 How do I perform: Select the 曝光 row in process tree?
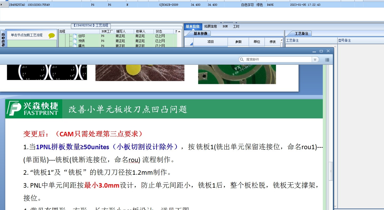click(x=118, y=46)
